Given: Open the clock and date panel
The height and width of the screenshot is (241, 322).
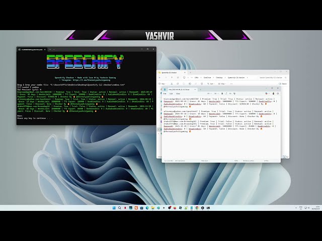Looking at the screenshot, I should [x=316, y=208].
